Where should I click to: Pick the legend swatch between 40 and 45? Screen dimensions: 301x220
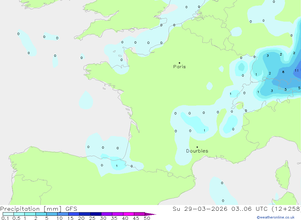129,214
